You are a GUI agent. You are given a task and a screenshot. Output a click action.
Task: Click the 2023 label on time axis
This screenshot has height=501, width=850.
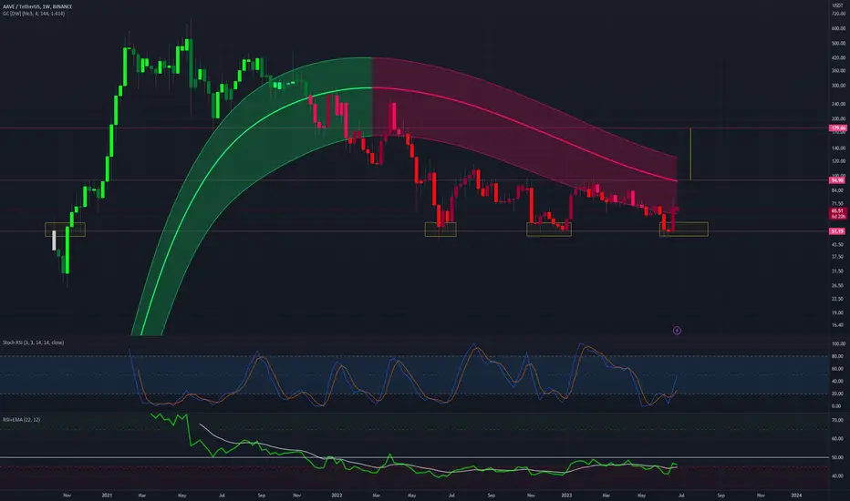click(566, 495)
